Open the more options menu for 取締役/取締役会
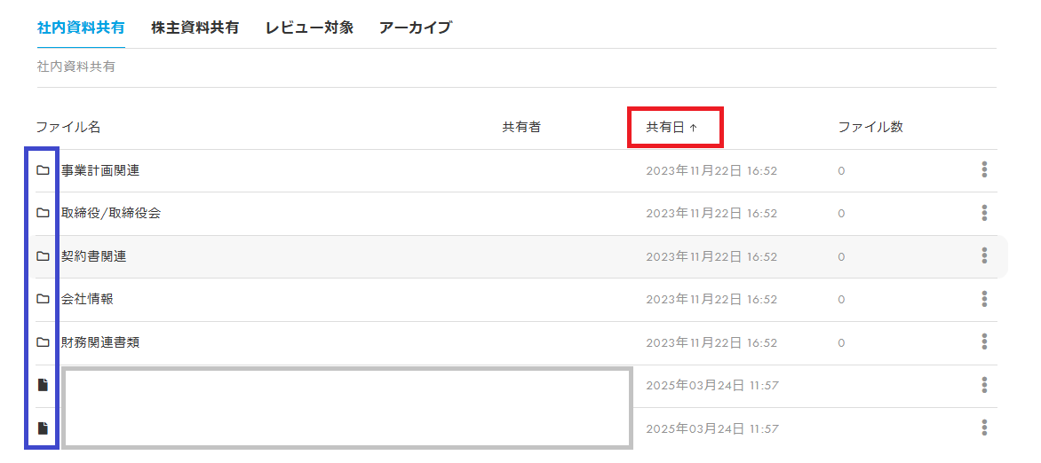 (x=984, y=213)
